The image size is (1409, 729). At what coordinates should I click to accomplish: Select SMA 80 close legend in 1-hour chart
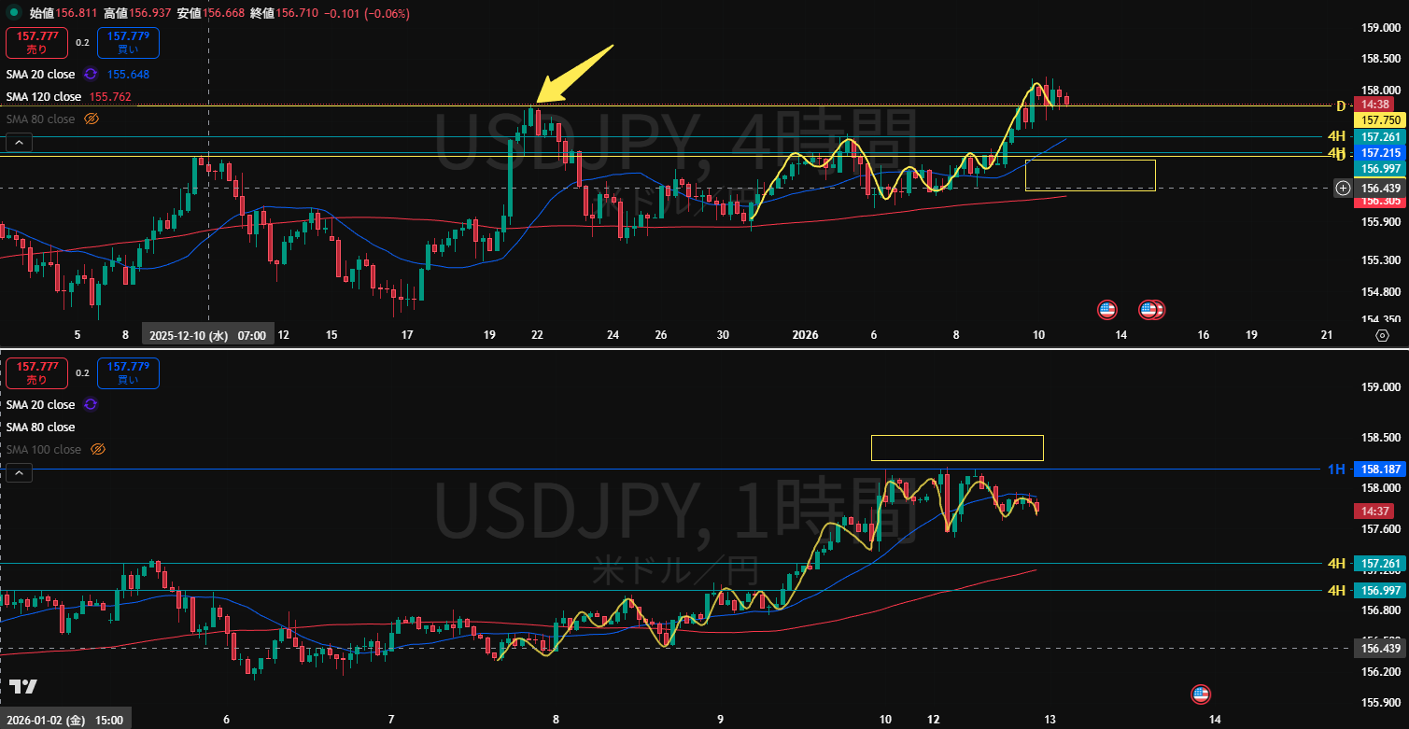[x=40, y=427]
